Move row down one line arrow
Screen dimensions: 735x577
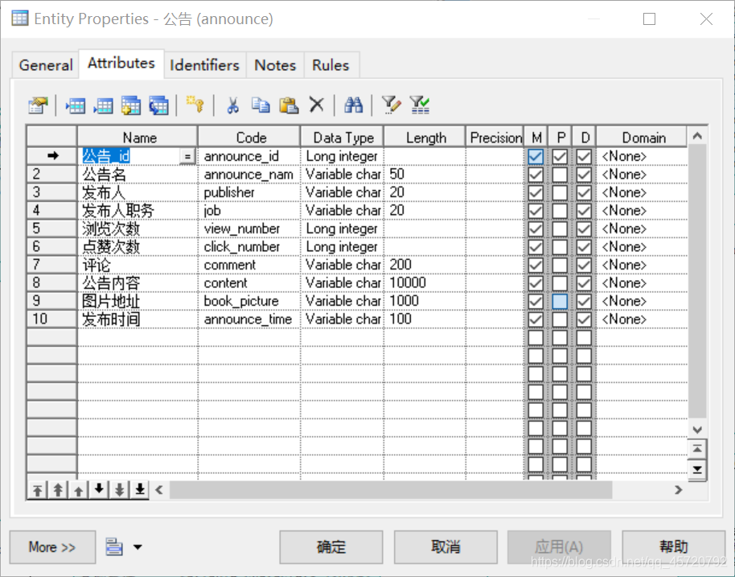click(x=99, y=490)
